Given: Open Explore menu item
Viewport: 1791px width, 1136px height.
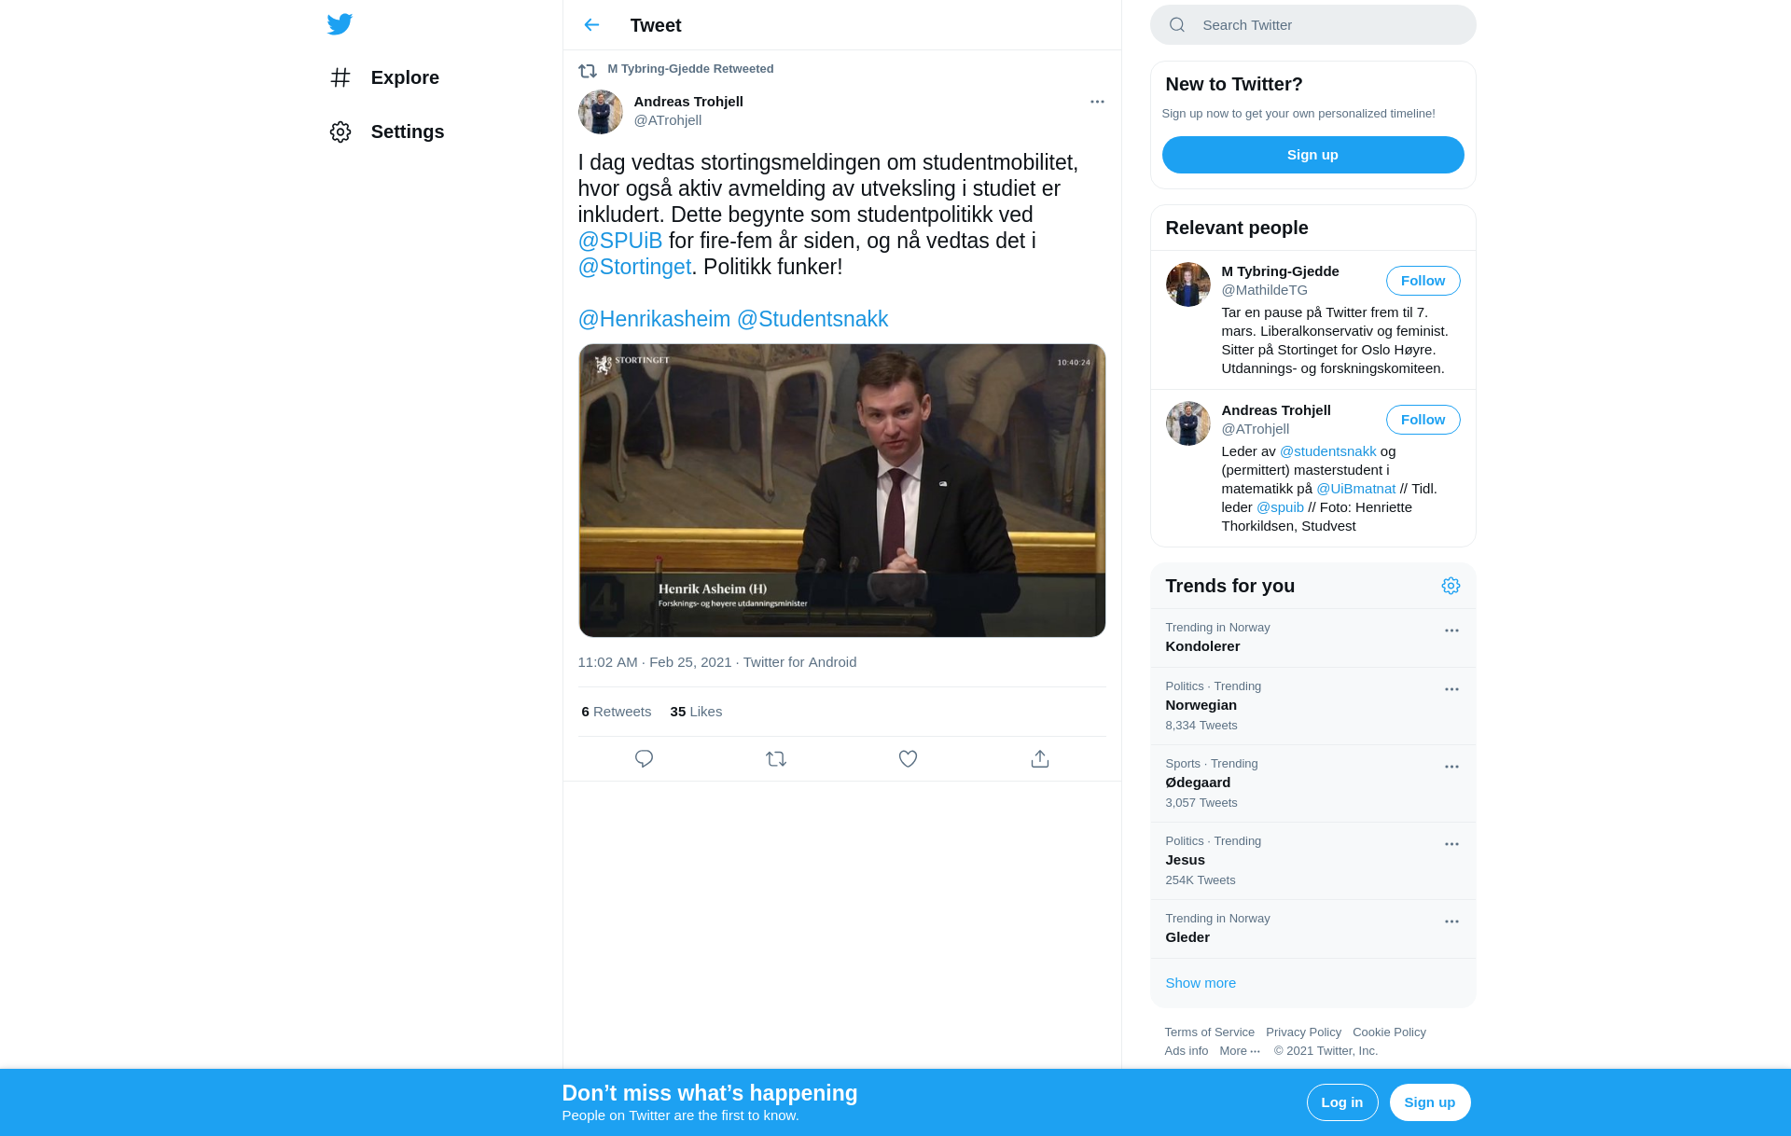Looking at the screenshot, I should pyautogui.click(x=384, y=77).
